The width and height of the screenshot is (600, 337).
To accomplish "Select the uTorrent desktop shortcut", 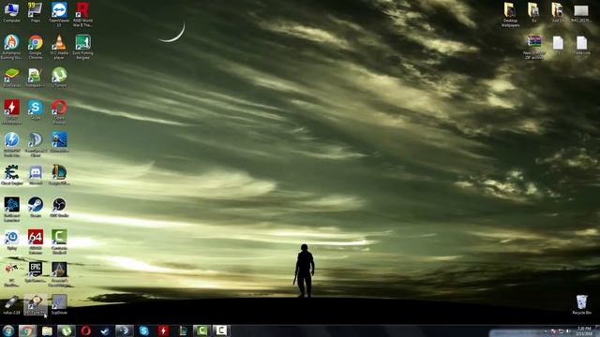I will click(x=59, y=77).
